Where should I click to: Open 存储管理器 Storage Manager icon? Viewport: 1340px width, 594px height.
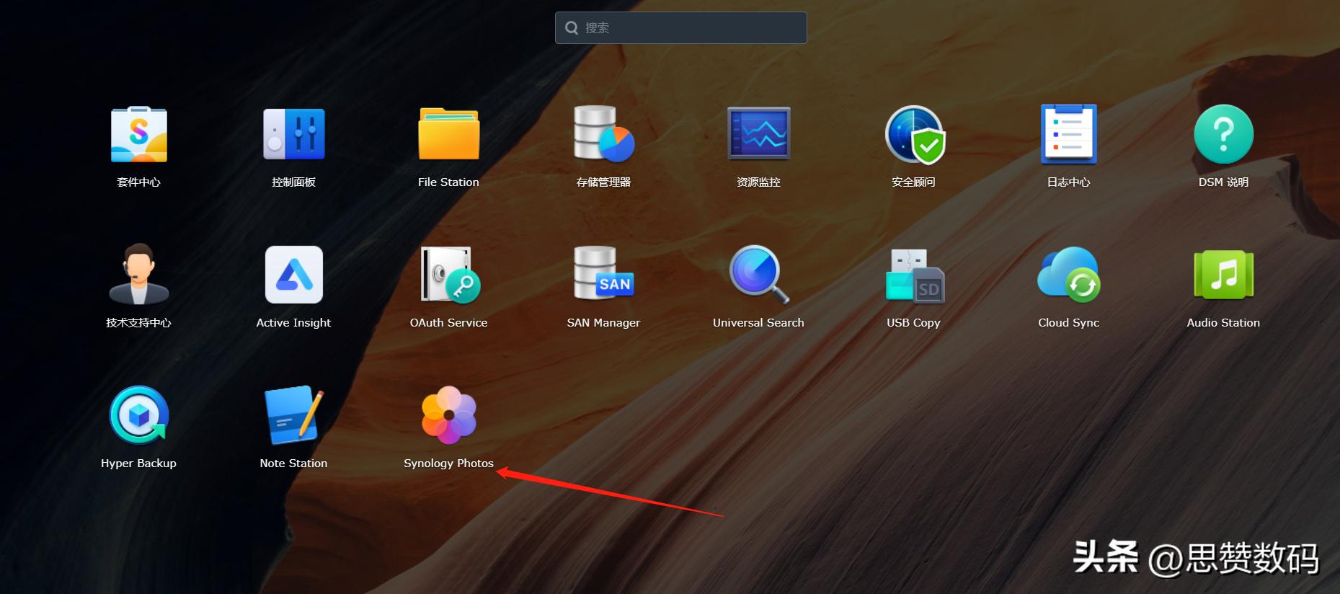point(604,134)
